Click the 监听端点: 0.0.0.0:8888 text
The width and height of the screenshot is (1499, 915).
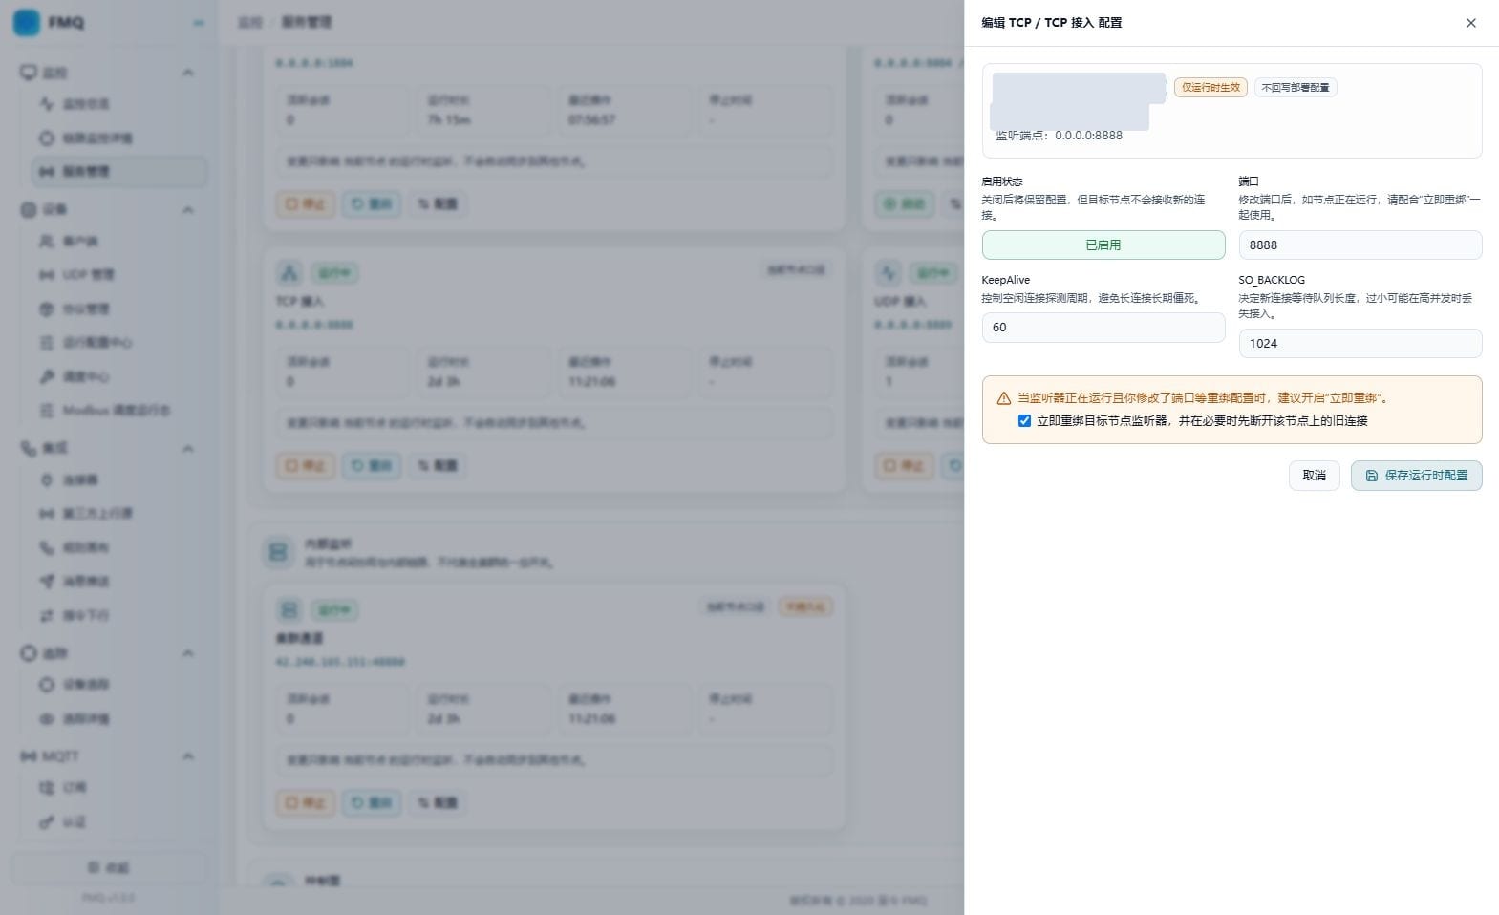(1059, 136)
